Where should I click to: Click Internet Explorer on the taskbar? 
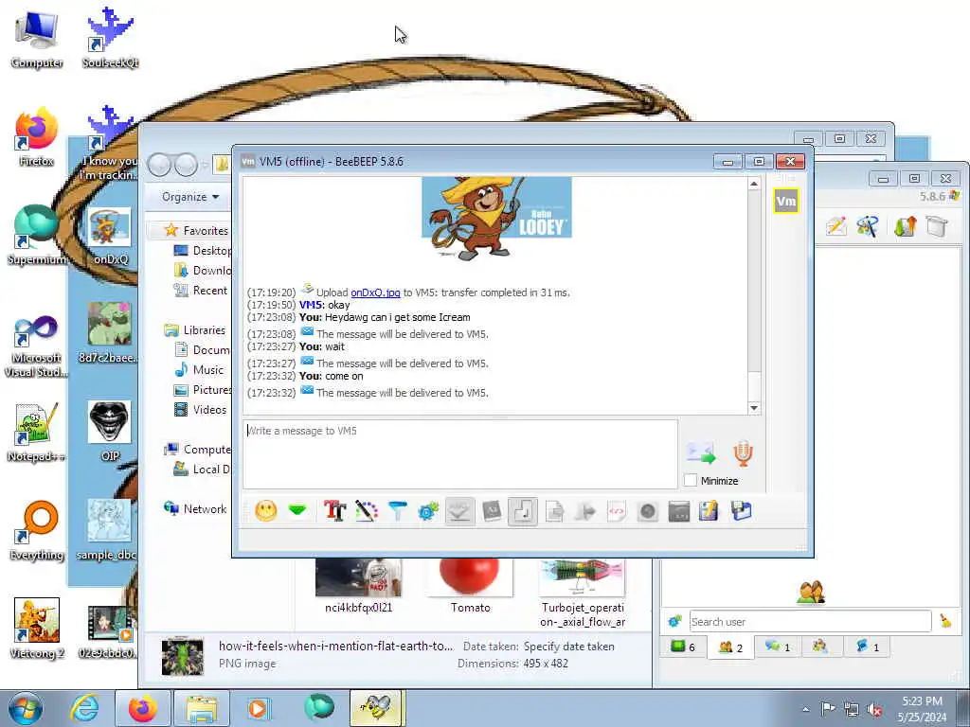click(x=83, y=708)
